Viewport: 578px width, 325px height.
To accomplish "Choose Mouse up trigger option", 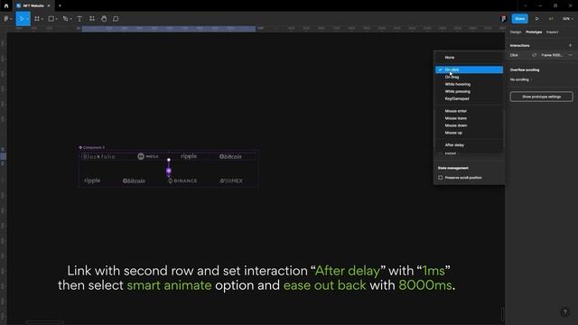I will (x=469, y=133).
